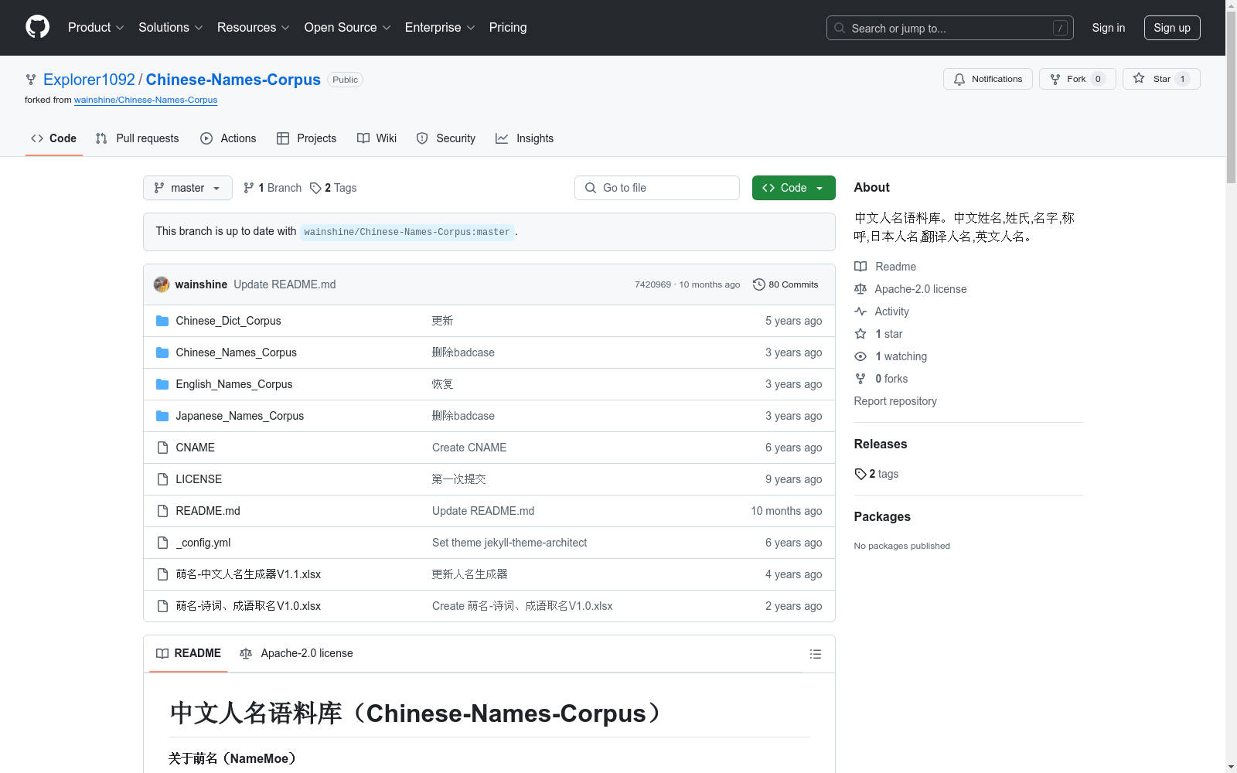Click the CNAME file icon
The image size is (1237, 773).
coord(162,448)
